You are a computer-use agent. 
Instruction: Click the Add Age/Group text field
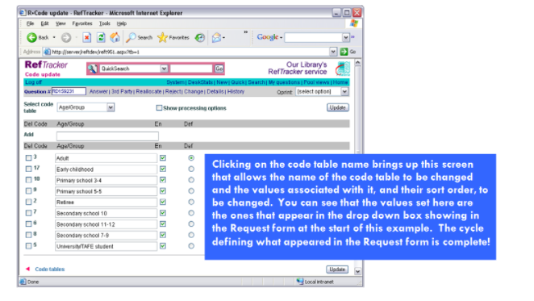(107, 136)
